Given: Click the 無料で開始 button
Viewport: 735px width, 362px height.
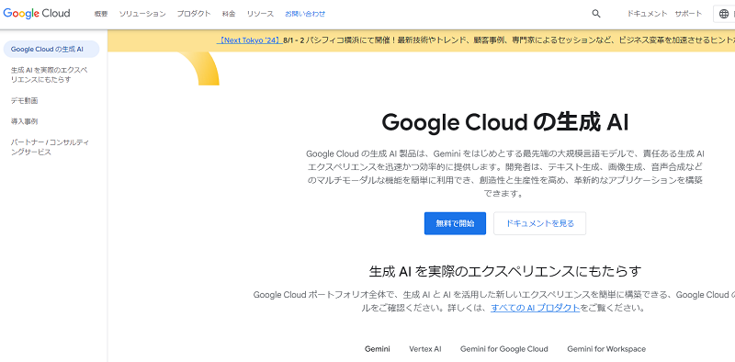Looking at the screenshot, I should [x=455, y=223].
